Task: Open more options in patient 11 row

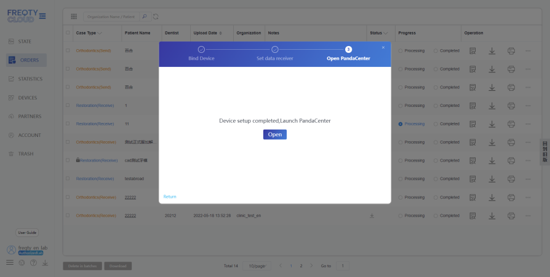Action: click(x=528, y=124)
